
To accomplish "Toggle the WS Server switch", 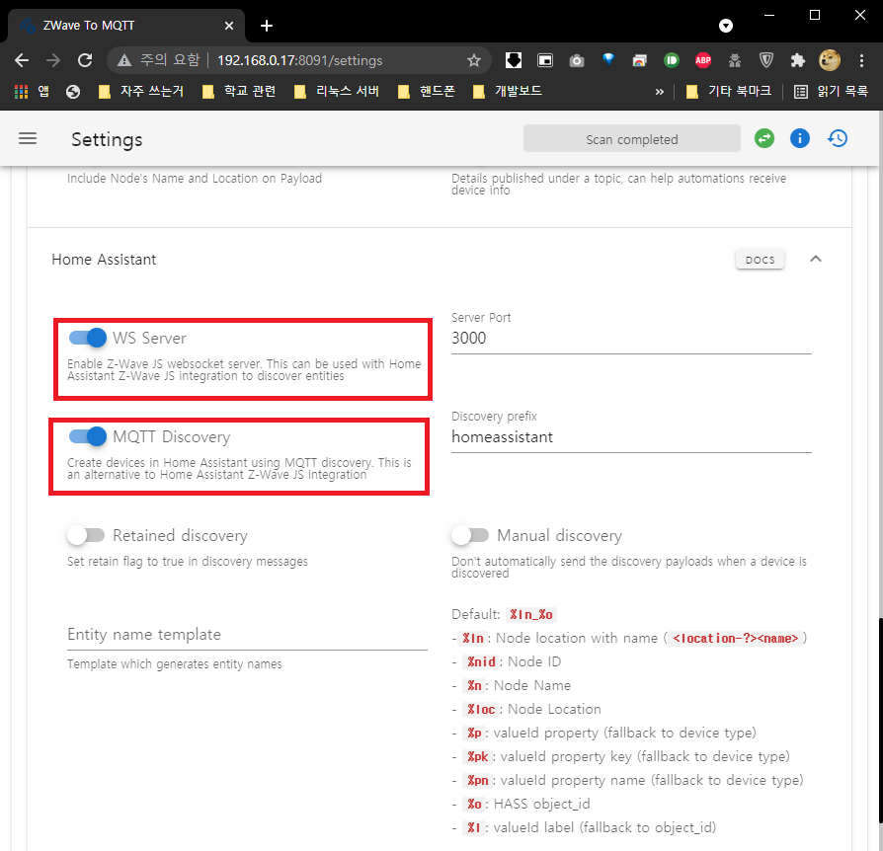I will [88, 338].
